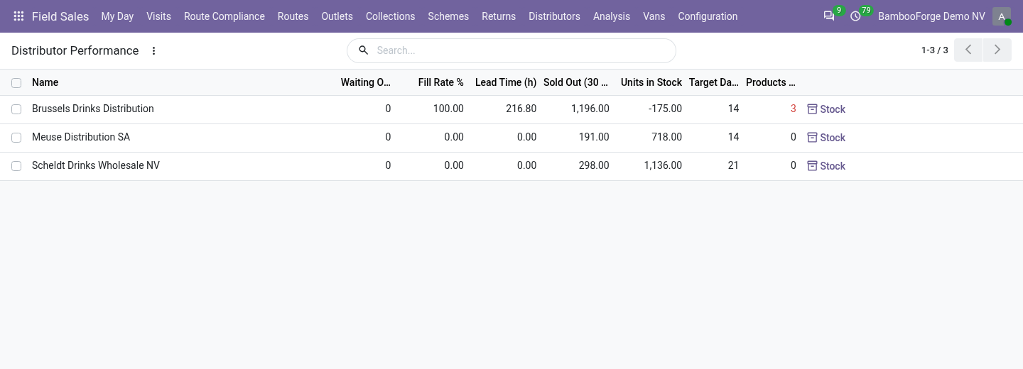Open Stock for Scheldt Drinks Wholesale NV

tap(826, 166)
